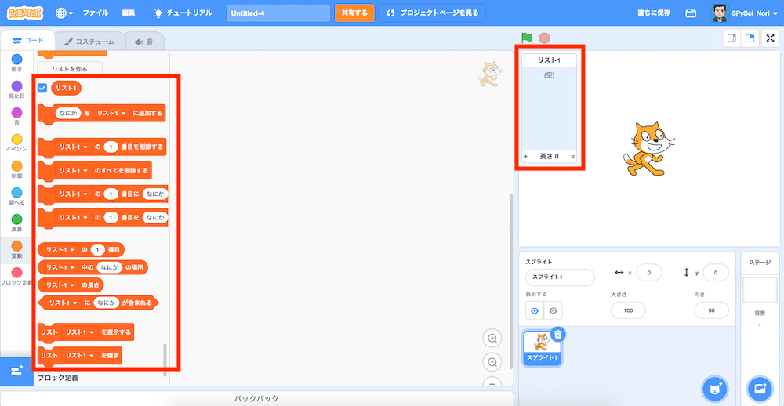The width and height of the screenshot is (784, 406).
Task: Add item with plus in リスト1 monitor
Action: pos(526,157)
